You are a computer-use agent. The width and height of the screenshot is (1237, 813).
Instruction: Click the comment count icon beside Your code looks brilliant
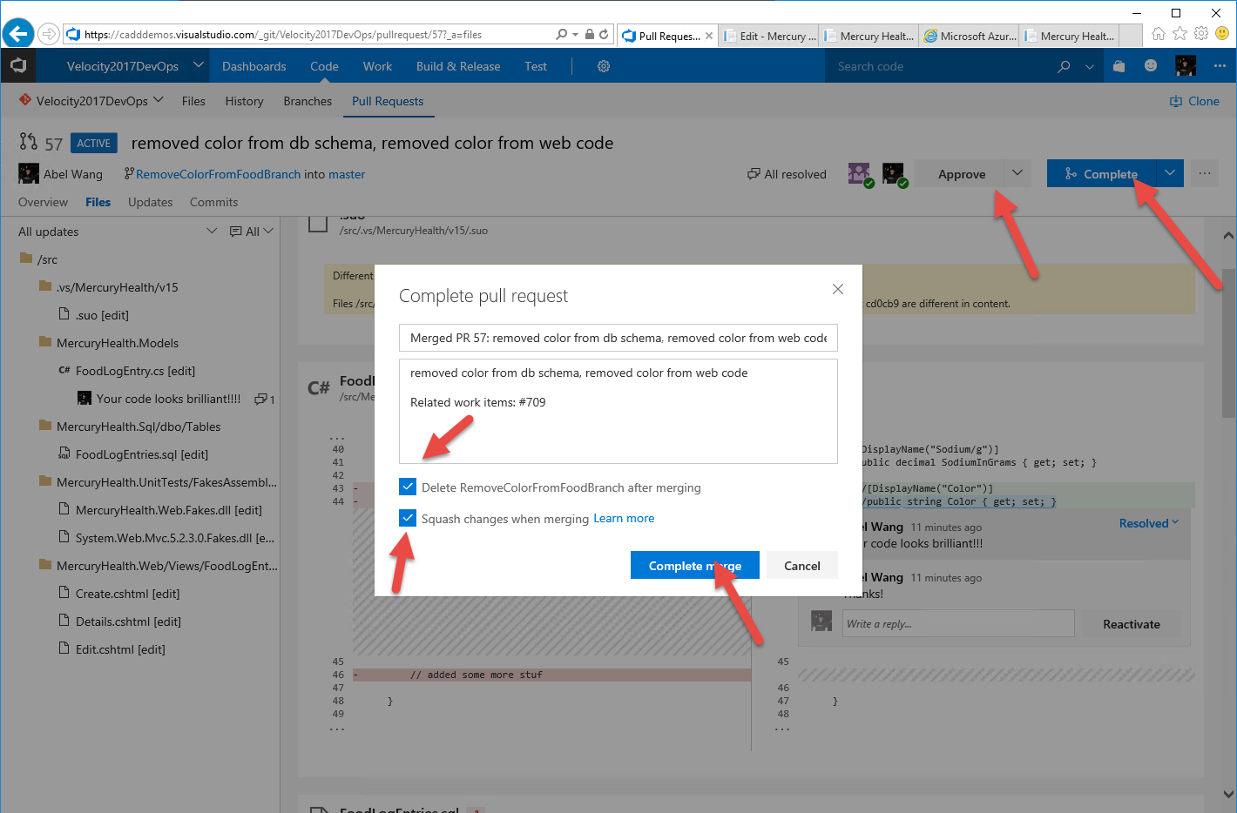(260, 399)
